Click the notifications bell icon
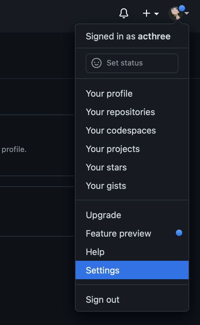200x325 pixels. (124, 13)
